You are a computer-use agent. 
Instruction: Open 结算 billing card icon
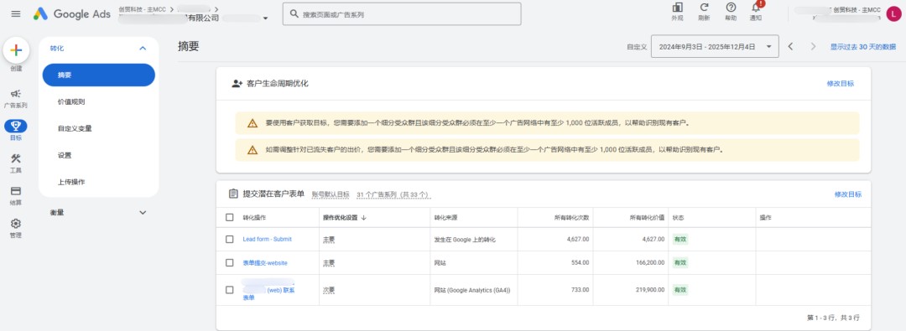[x=16, y=190]
